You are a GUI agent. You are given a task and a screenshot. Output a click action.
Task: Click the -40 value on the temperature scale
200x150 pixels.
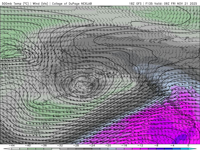click(28, 145)
